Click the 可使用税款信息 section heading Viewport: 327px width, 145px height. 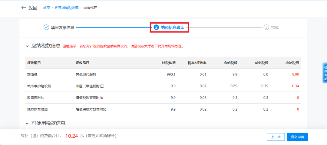(x=48, y=123)
